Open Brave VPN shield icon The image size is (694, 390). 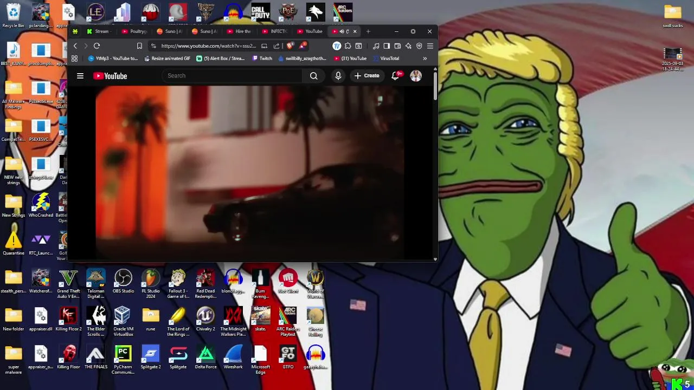pyautogui.click(x=419, y=46)
